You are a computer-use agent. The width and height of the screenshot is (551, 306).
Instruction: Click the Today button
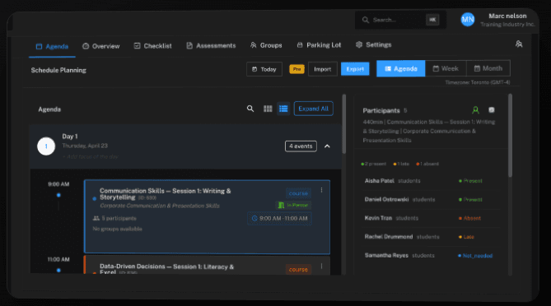[264, 69]
